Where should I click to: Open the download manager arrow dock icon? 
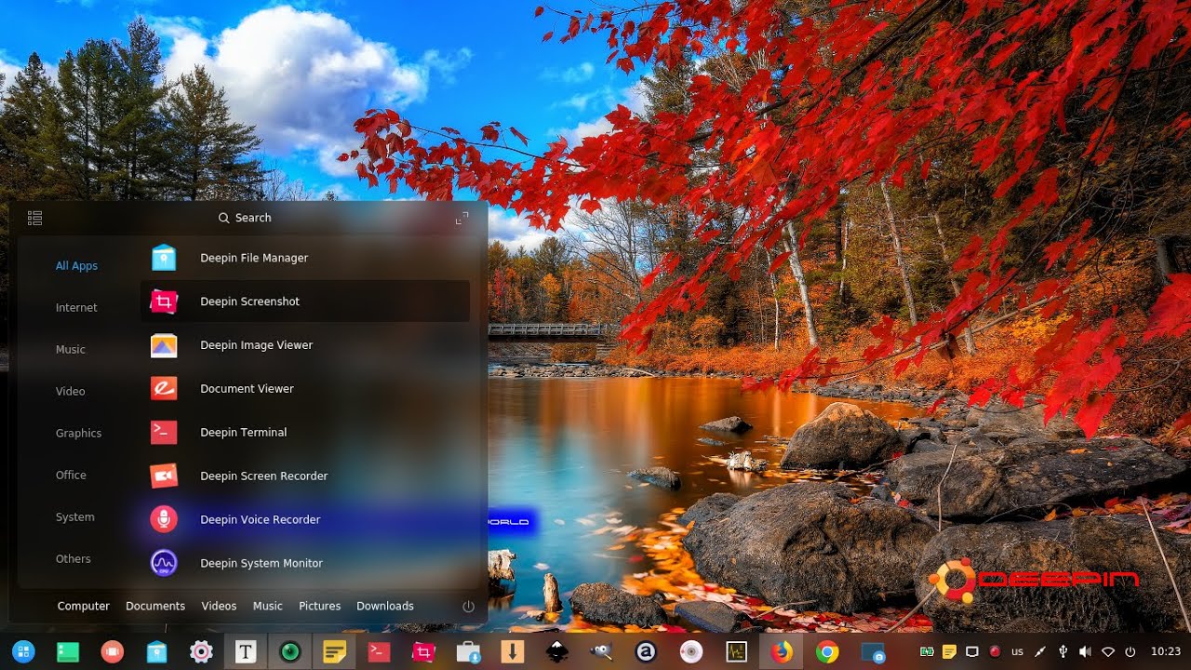[513, 652]
